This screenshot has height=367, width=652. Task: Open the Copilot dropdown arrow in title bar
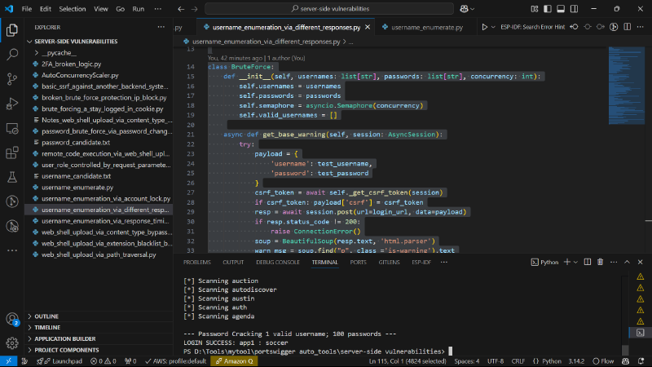coord(473,9)
